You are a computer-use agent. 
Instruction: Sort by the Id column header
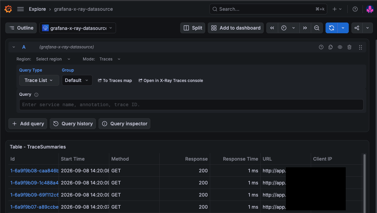[x=12, y=159]
